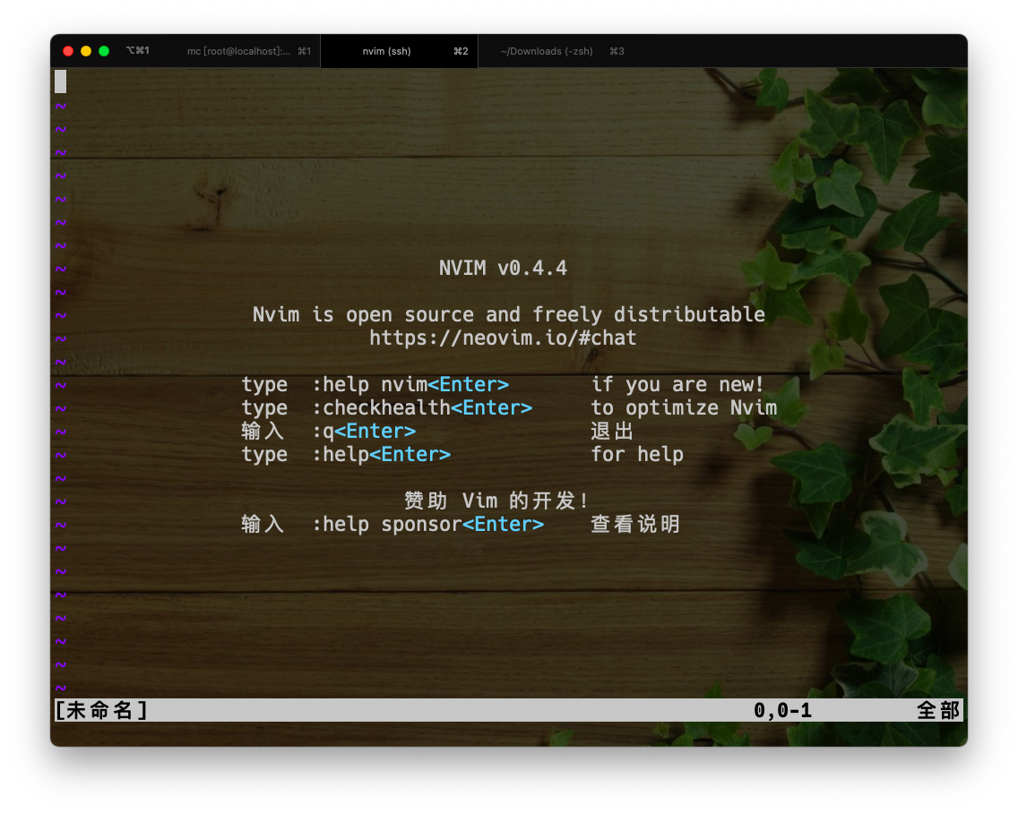Screen dimensions: 1018x813
Task: Click the '全部' scroll indicator in status line
Action: 938,711
